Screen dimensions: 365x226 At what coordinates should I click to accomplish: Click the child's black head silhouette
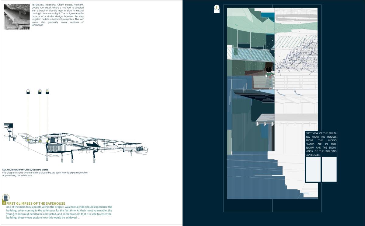269,70
